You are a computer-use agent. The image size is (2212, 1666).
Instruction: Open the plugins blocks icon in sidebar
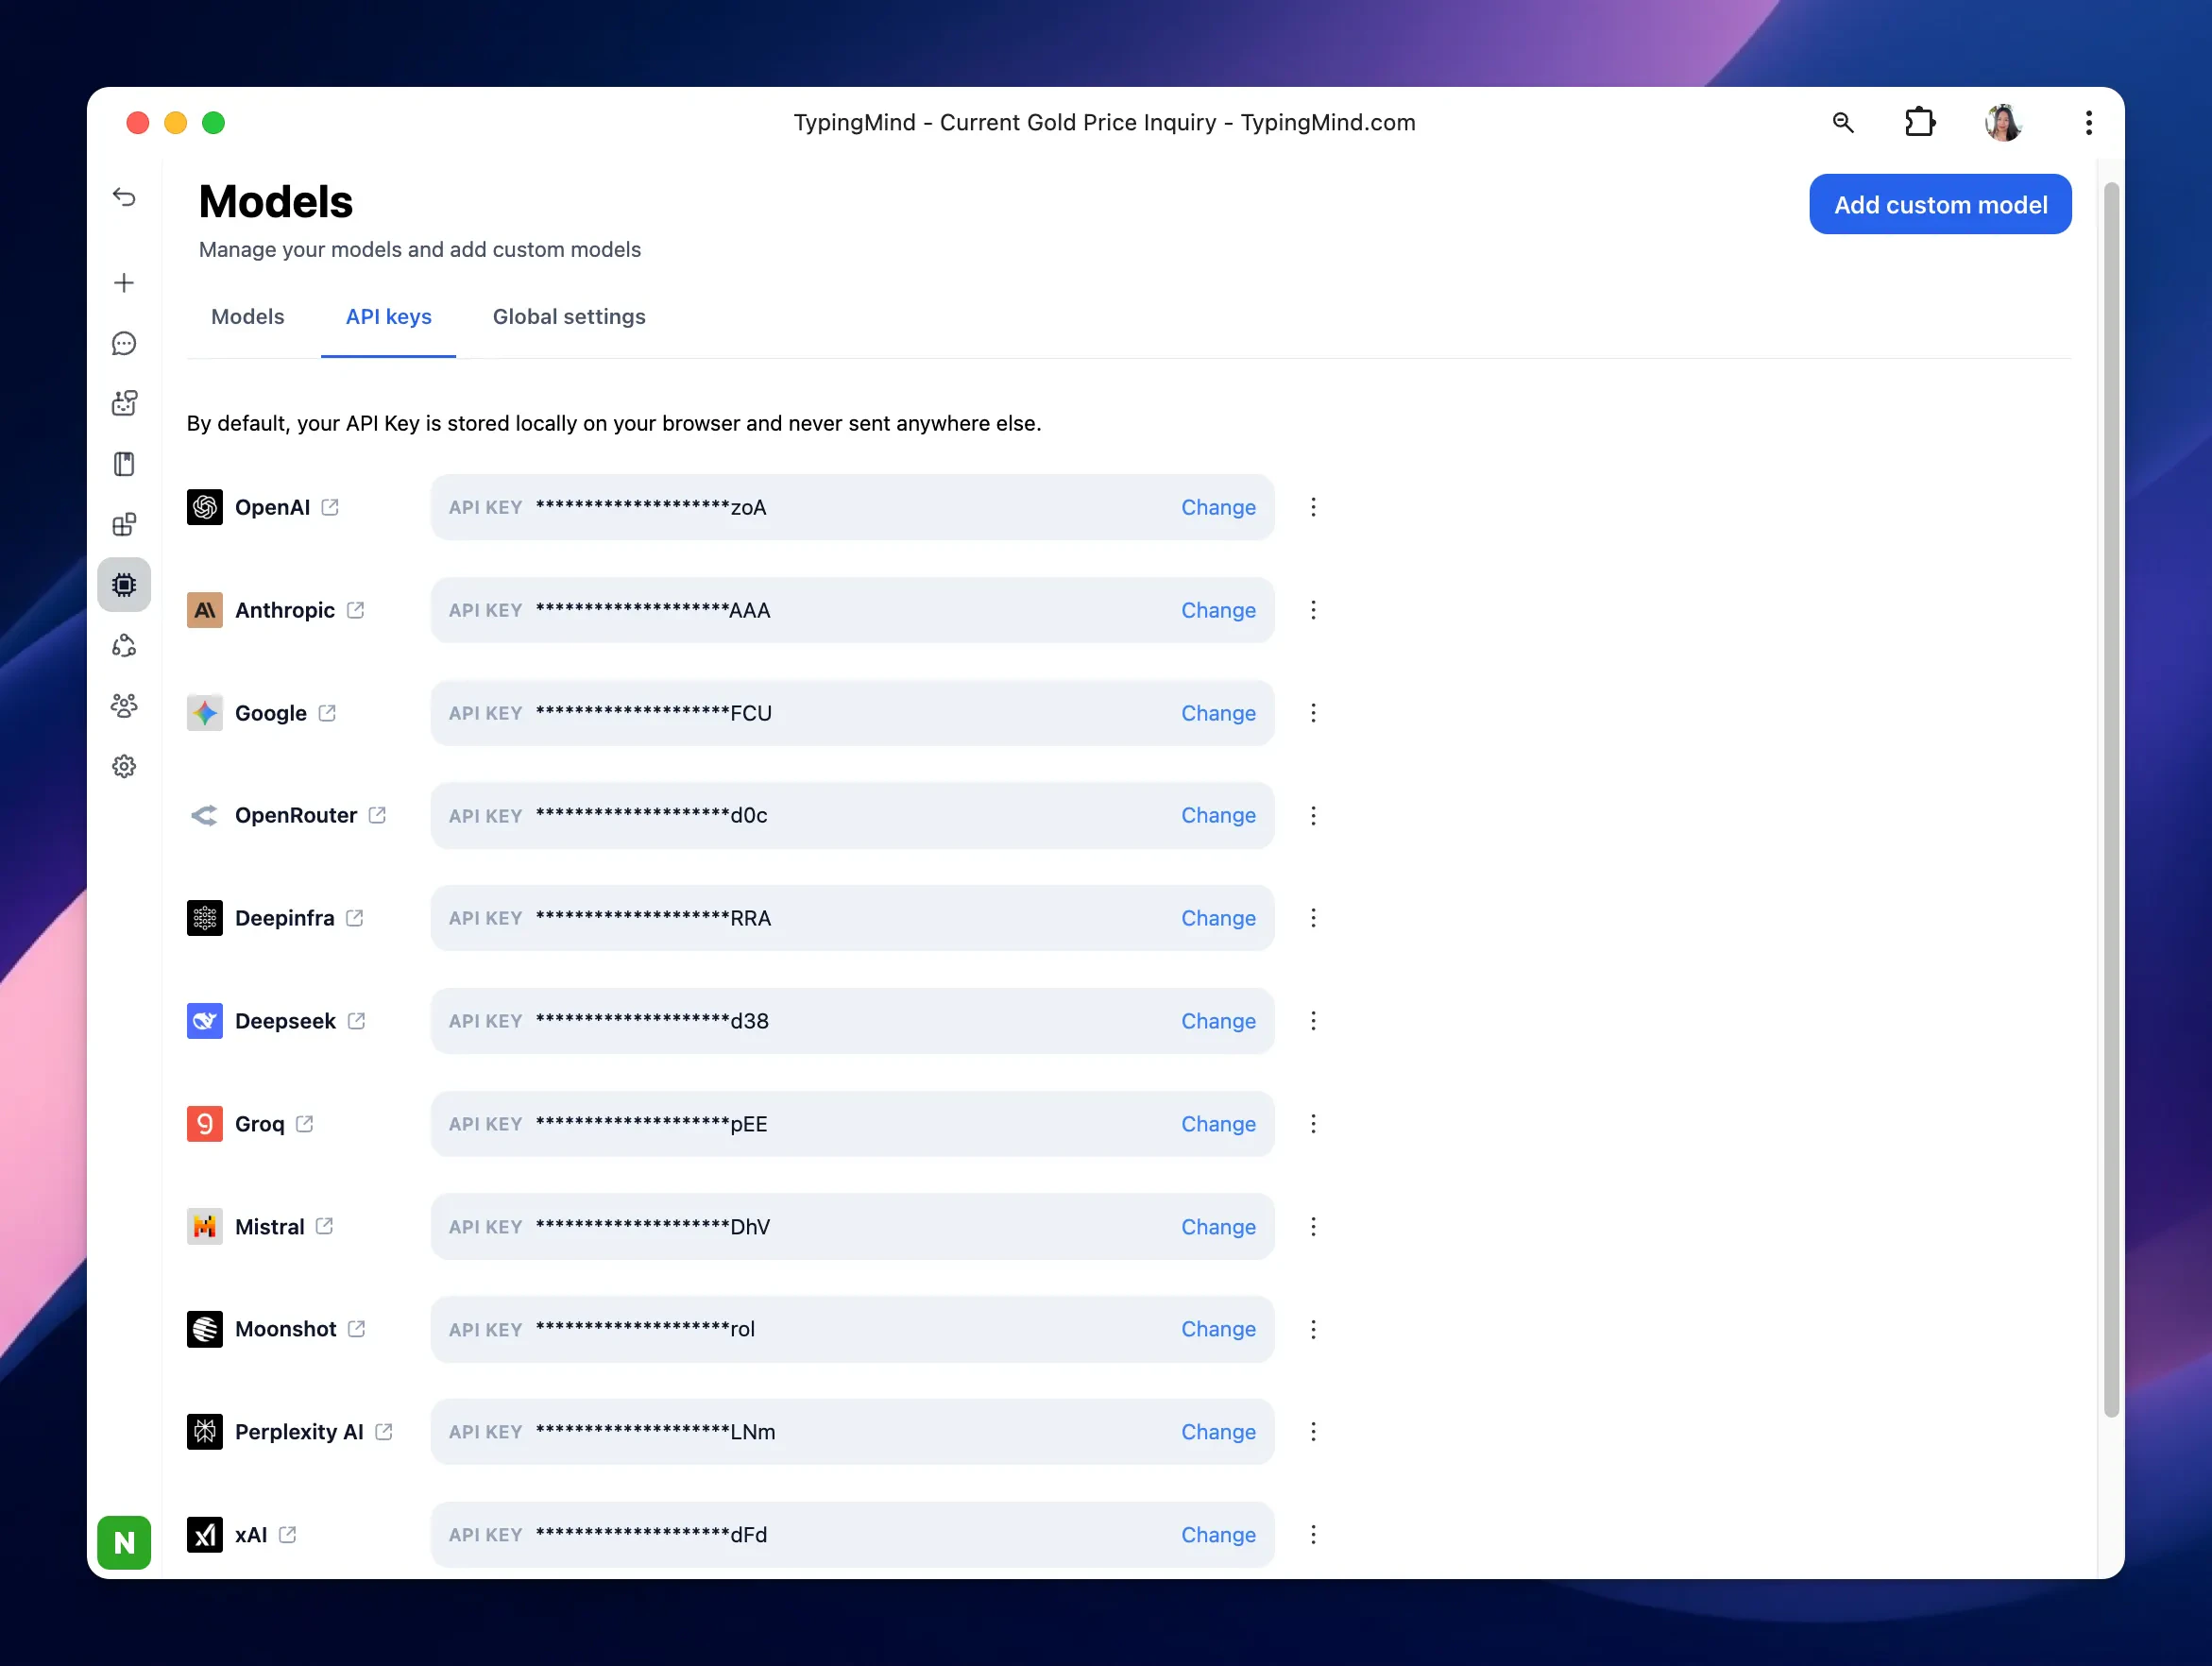(124, 525)
